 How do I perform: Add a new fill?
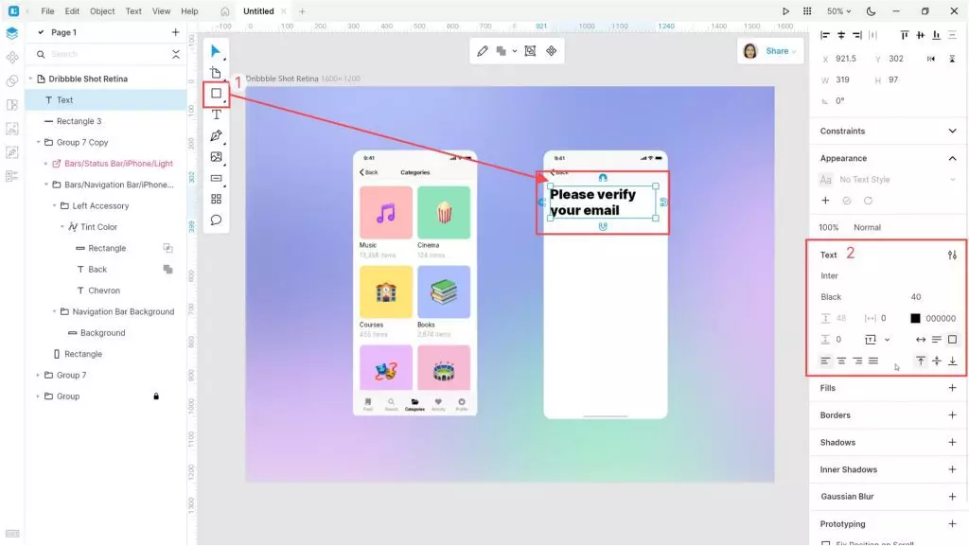pos(952,388)
